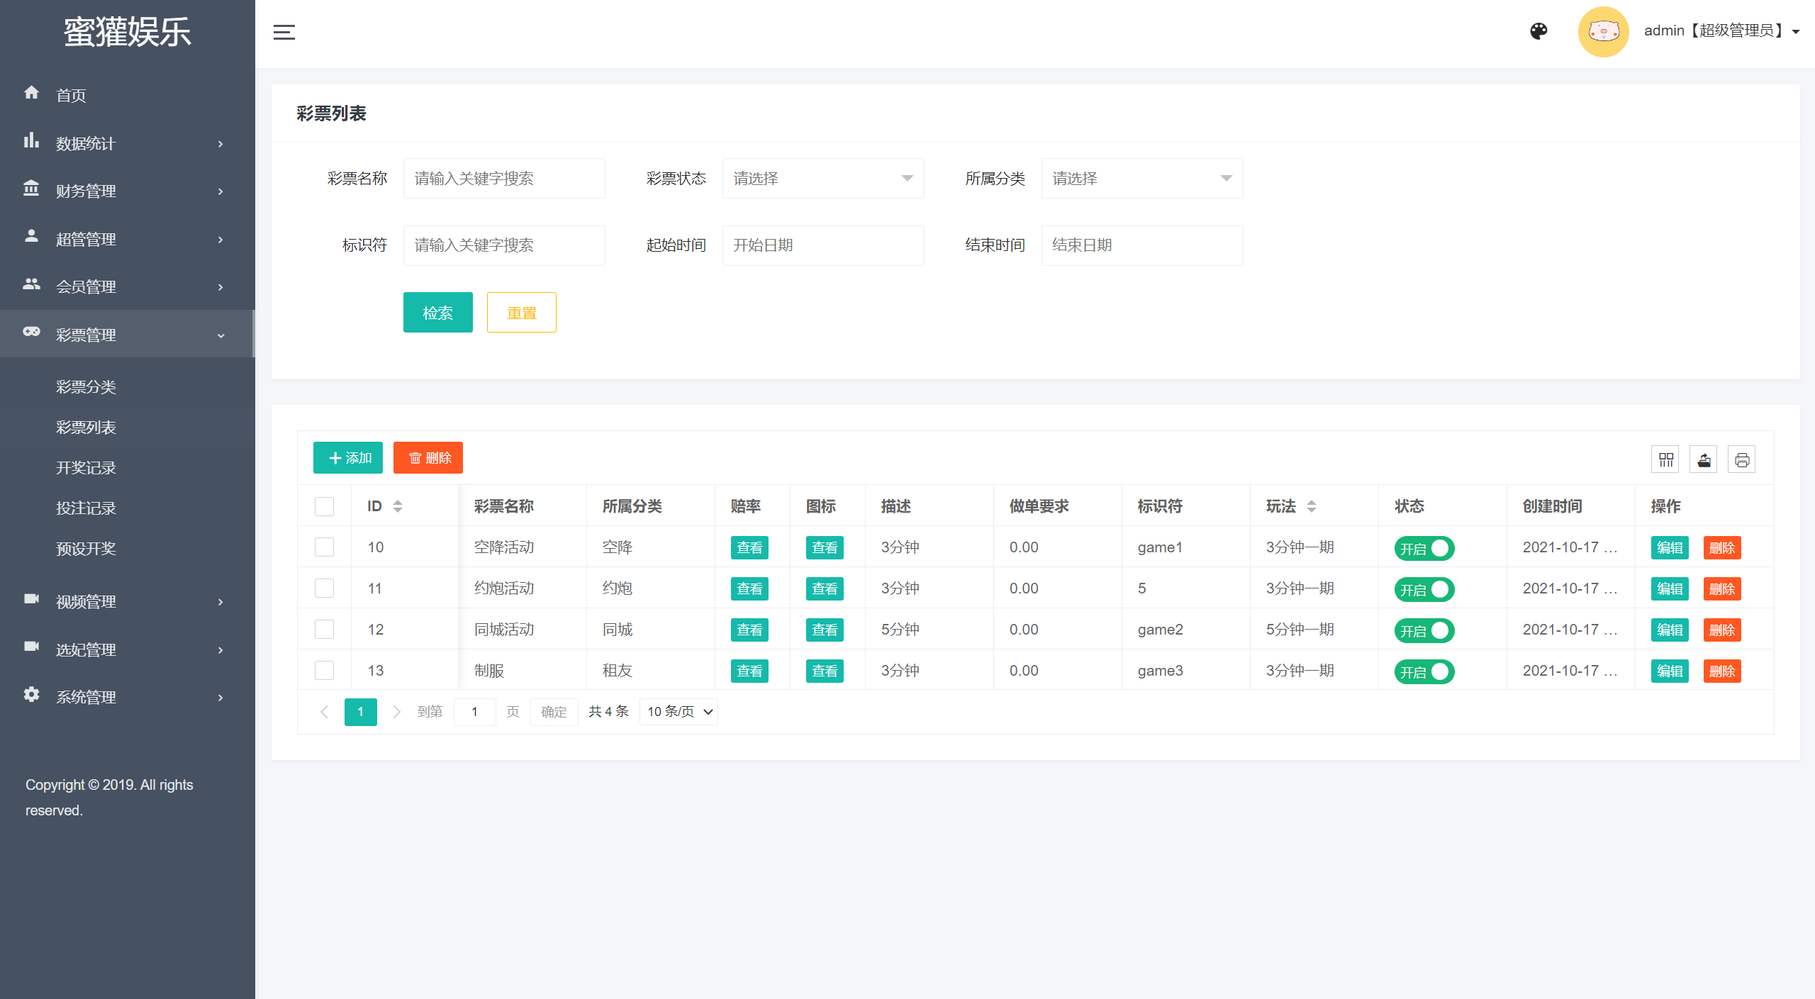1815x999 pixels.
Task: Click the column filter grid icon
Action: [x=1665, y=459]
